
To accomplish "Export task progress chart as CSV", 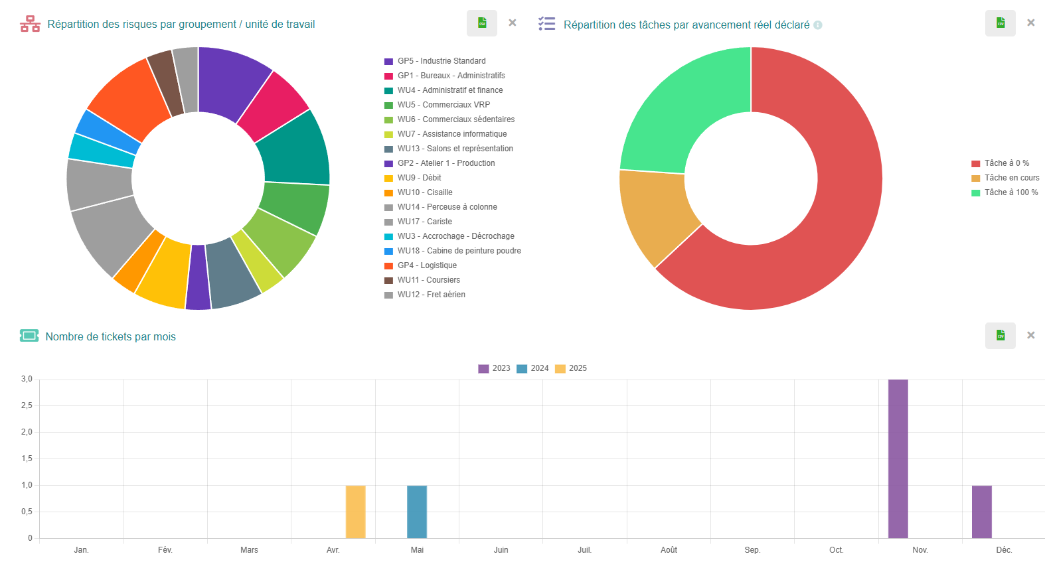I will 1001,23.
